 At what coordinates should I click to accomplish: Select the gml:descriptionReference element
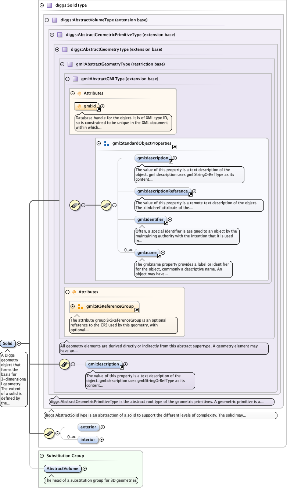point(162,191)
